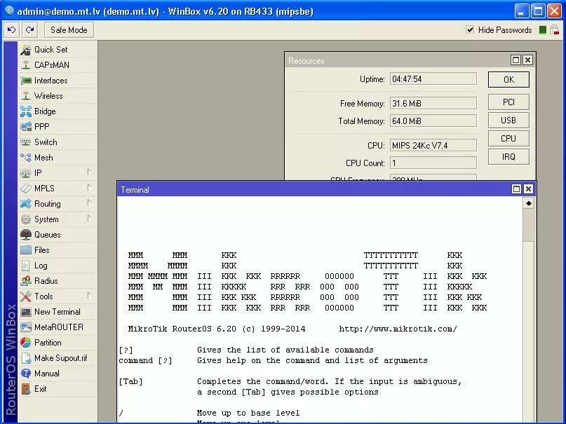Click the Queues tree icon
The width and height of the screenshot is (566, 424).
click(x=26, y=235)
